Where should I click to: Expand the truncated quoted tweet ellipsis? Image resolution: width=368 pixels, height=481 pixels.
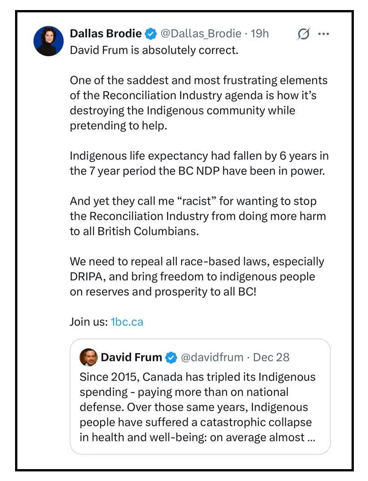(x=310, y=437)
